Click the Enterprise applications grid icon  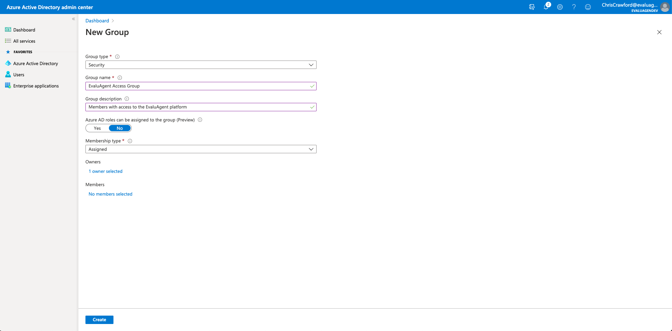pyautogui.click(x=8, y=86)
